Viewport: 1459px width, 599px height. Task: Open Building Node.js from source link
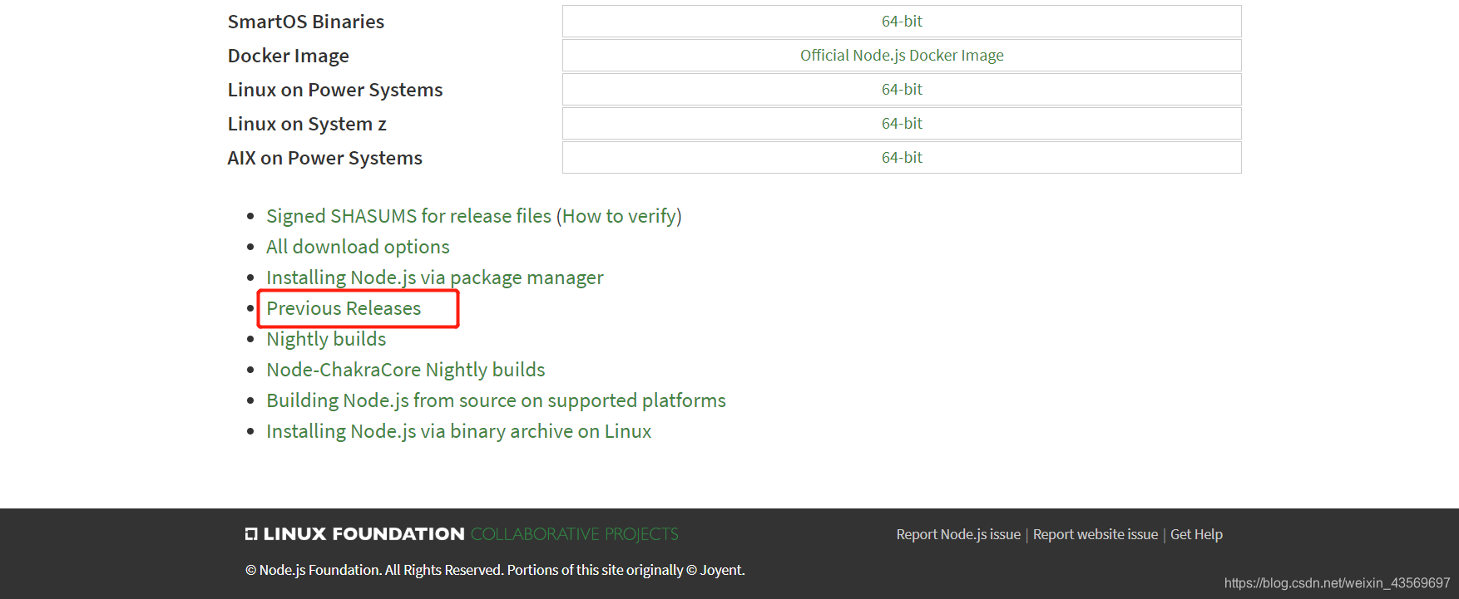pos(496,400)
